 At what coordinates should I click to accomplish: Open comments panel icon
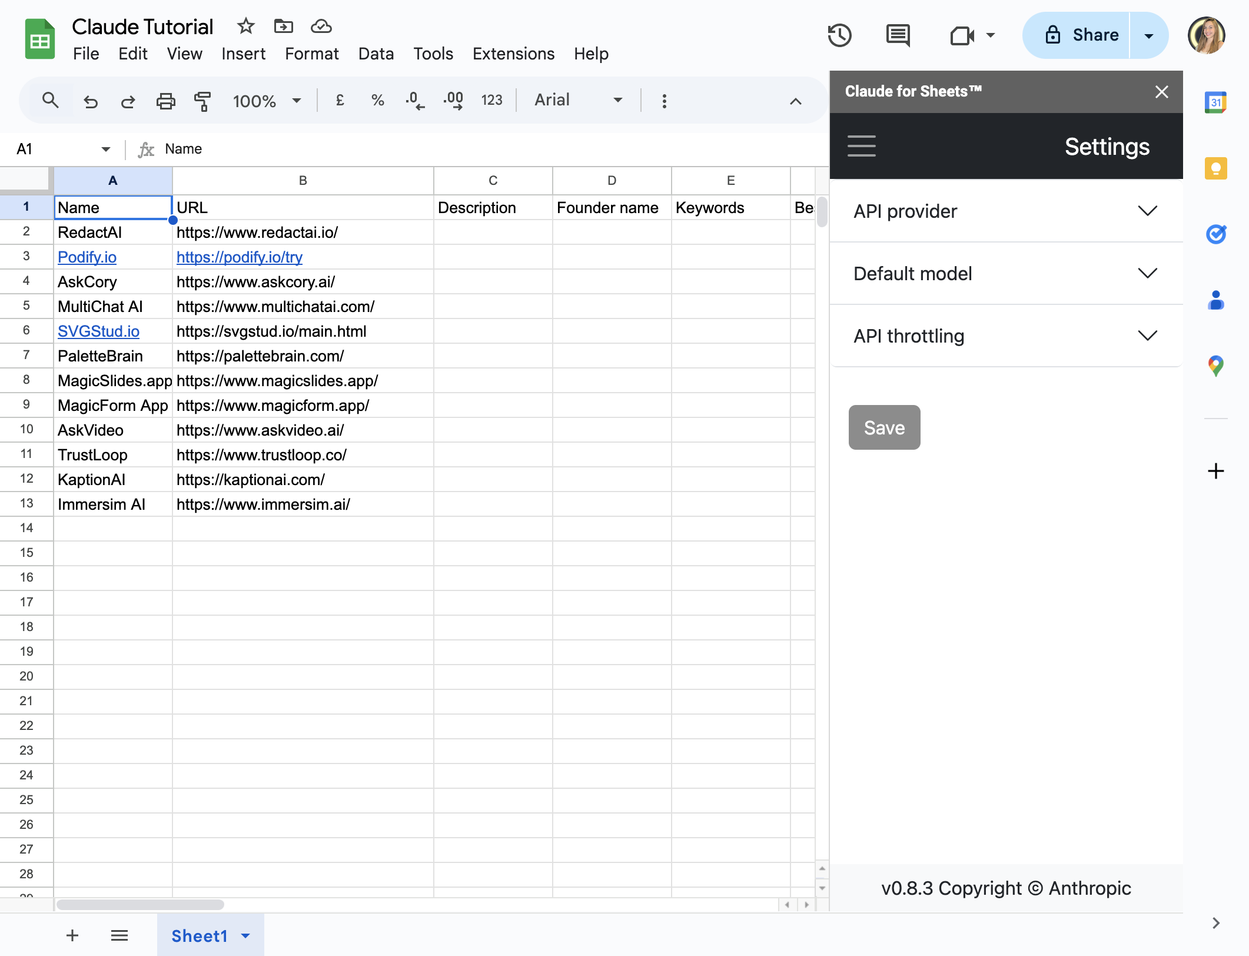click(898, 35)
